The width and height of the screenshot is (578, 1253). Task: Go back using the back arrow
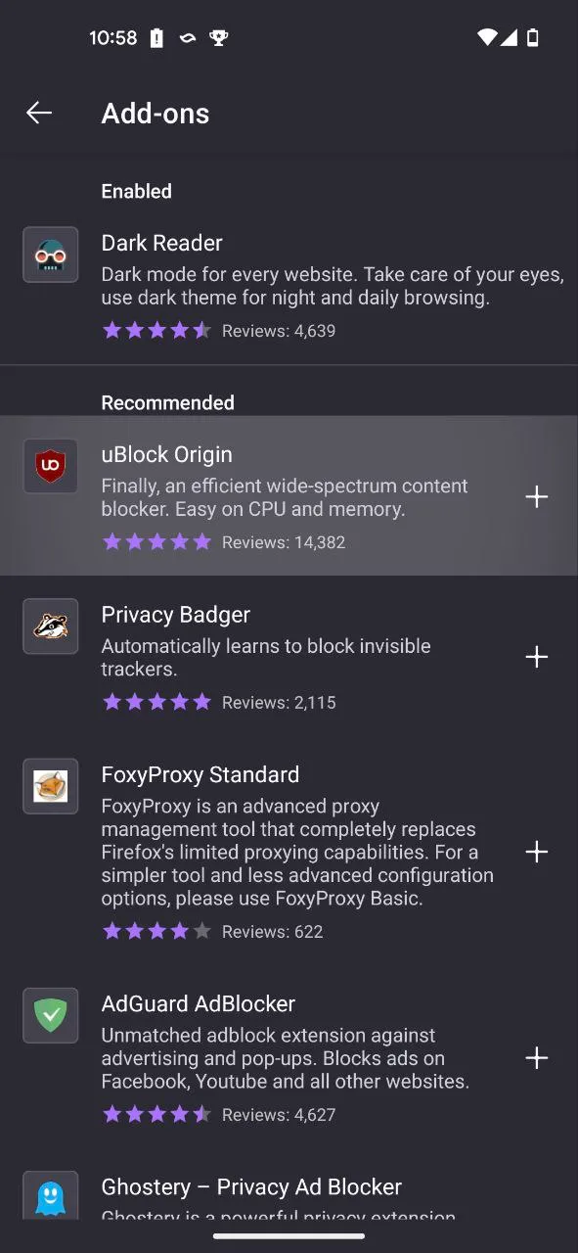[39, 113]
